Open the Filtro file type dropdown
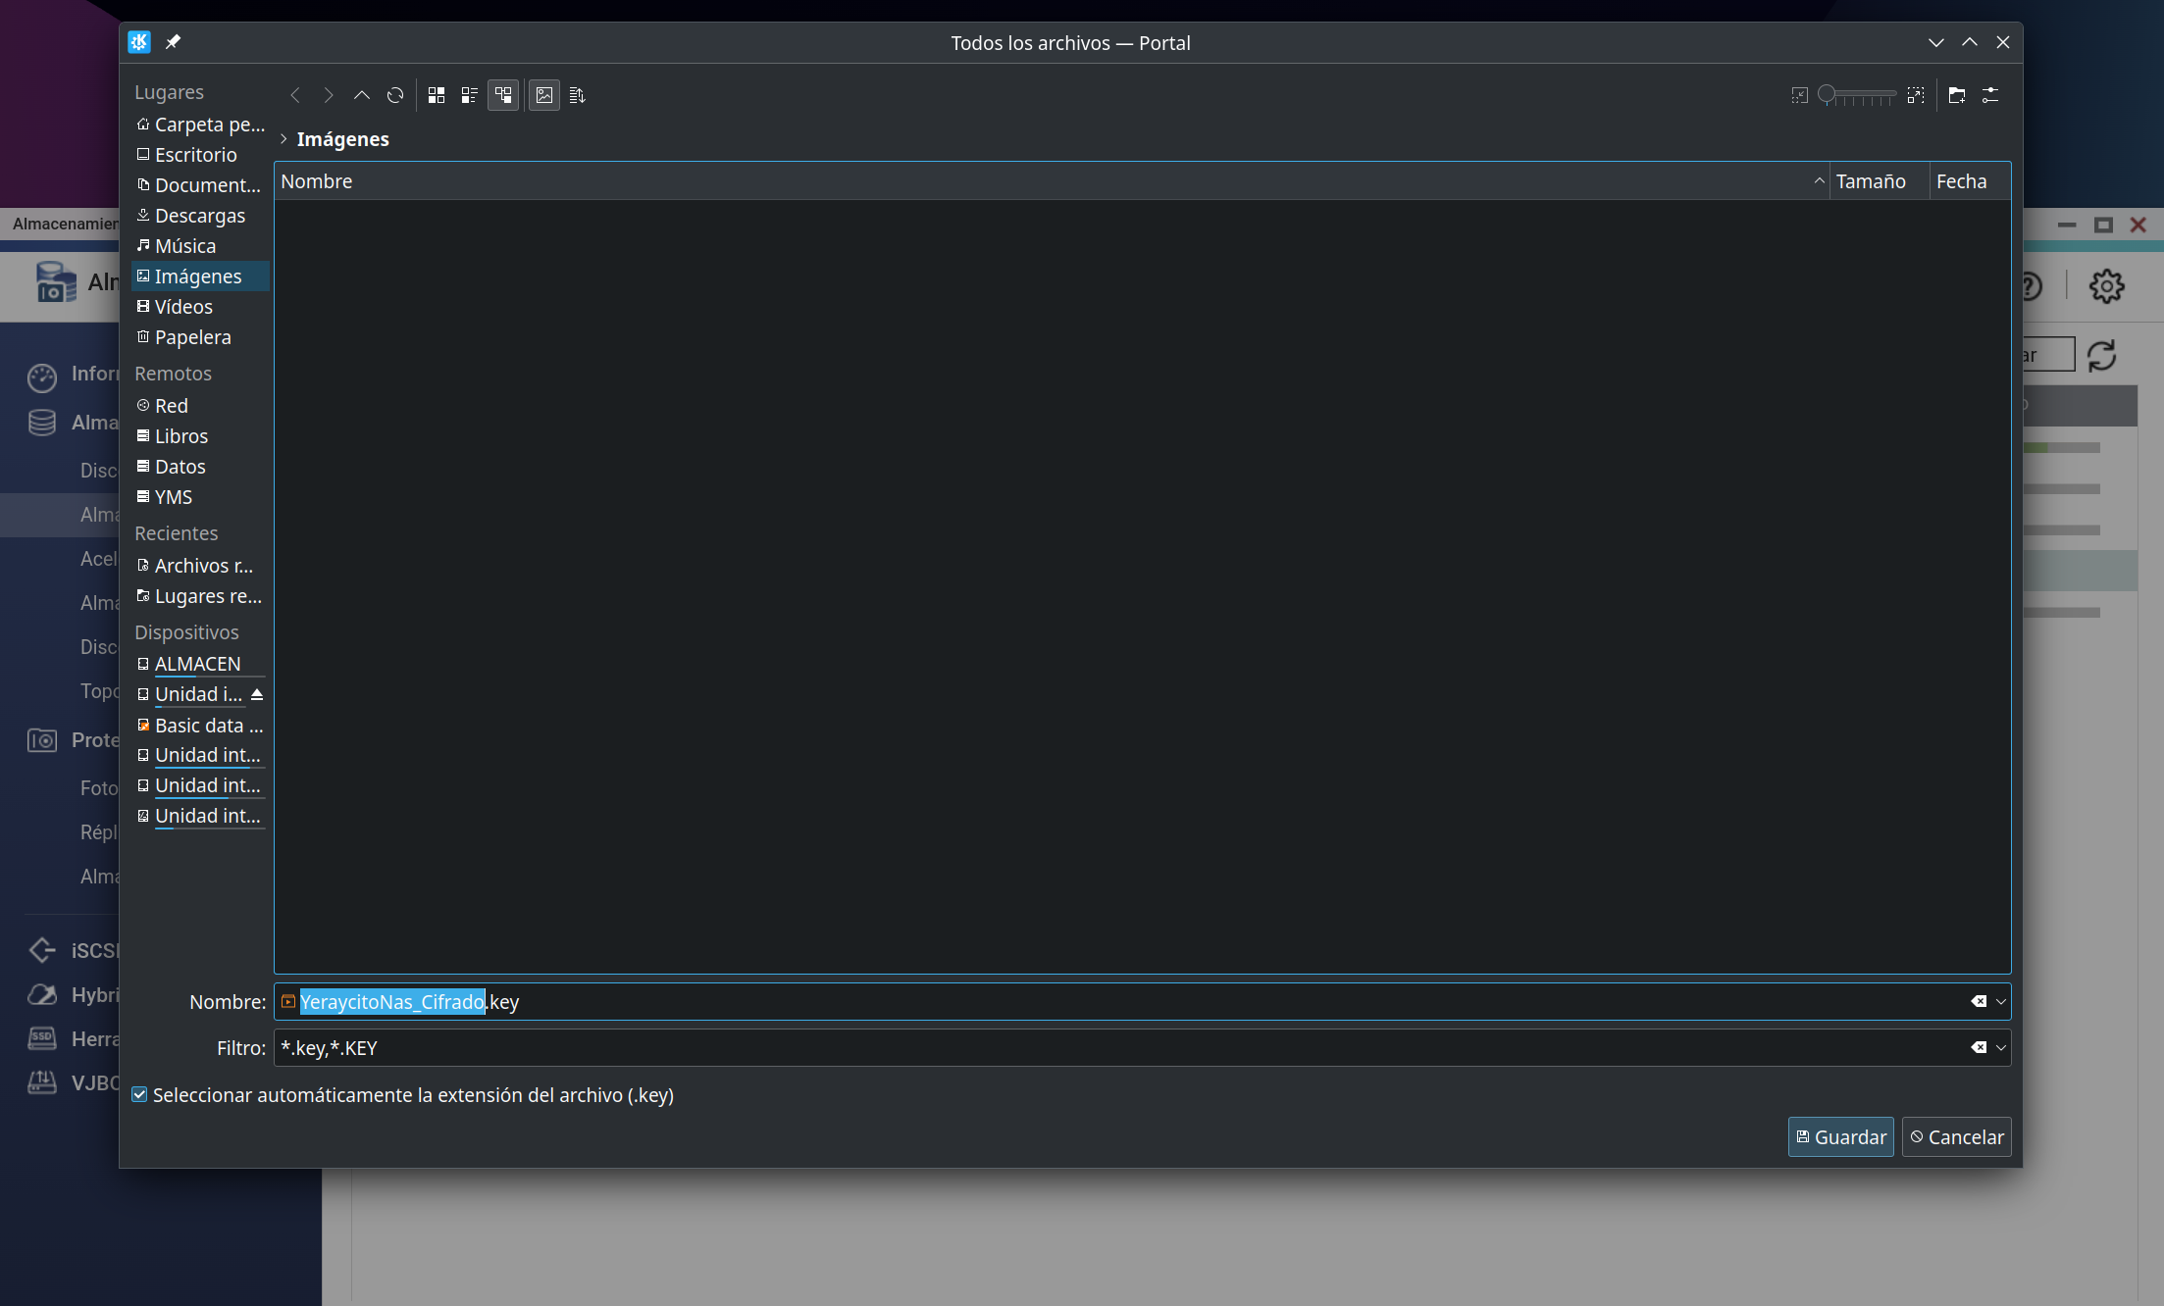 pyautogui.click(x=2001, y=1048)
